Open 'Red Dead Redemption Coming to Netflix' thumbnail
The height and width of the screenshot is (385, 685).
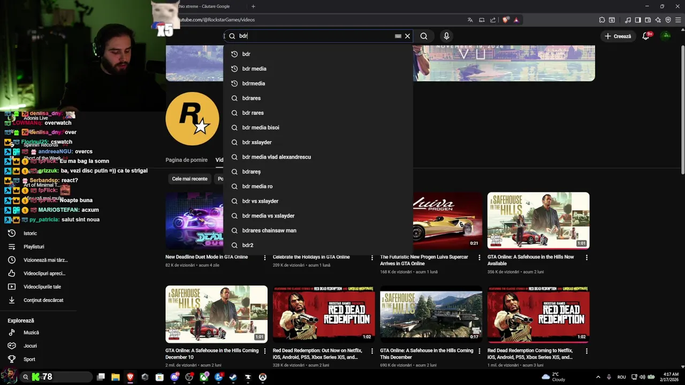538,314
